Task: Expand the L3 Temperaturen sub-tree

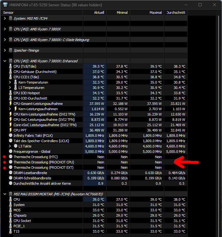Action: point(10,88)
